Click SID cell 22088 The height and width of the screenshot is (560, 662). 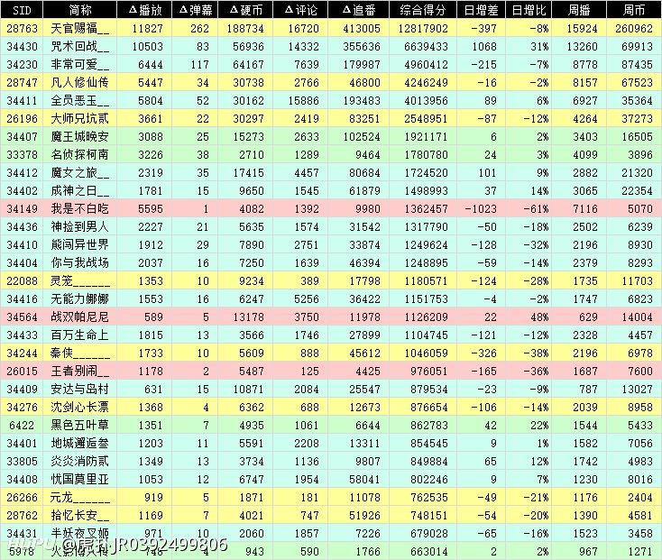click(22, 281)
